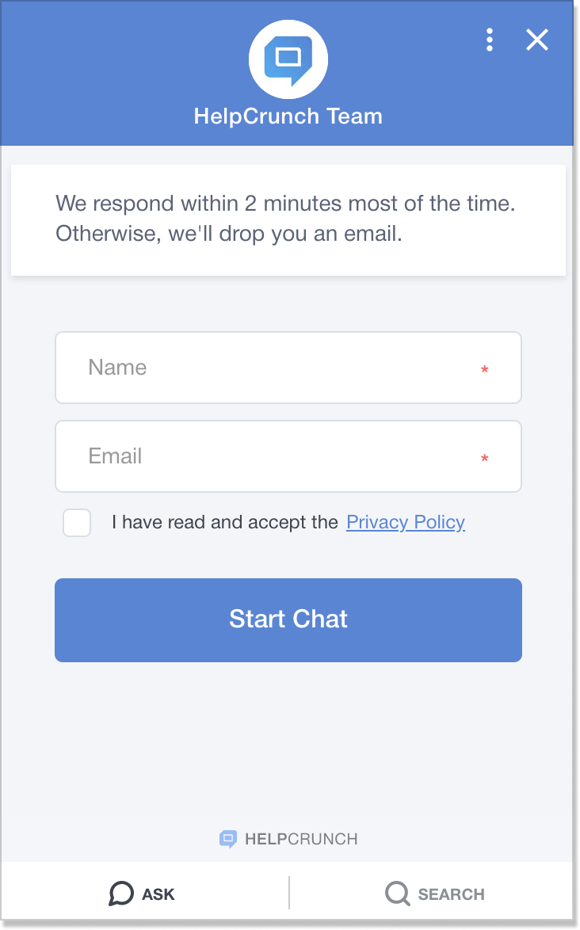
Task: Open the Privacy Policy link
Action: (405, 522)
